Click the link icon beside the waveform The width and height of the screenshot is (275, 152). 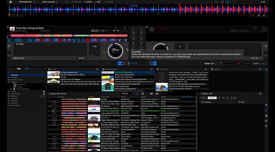(259, 15)
